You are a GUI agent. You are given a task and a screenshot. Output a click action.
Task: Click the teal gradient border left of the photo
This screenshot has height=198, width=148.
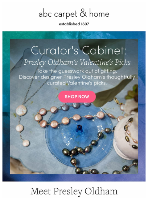tap(6, 88)
